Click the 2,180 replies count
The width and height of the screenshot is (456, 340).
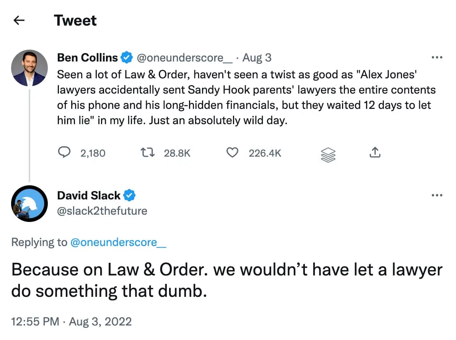pos(94,153)
